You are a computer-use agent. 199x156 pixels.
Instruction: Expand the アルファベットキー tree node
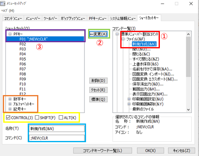[x=10, y=104]
